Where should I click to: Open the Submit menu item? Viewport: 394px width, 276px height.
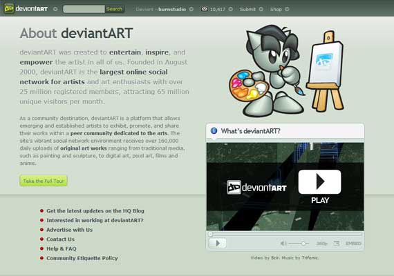(x=247, y=9)
